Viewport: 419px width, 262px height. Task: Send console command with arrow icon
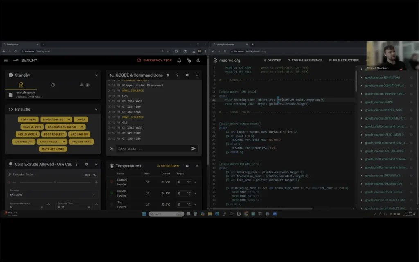(194, 149)
